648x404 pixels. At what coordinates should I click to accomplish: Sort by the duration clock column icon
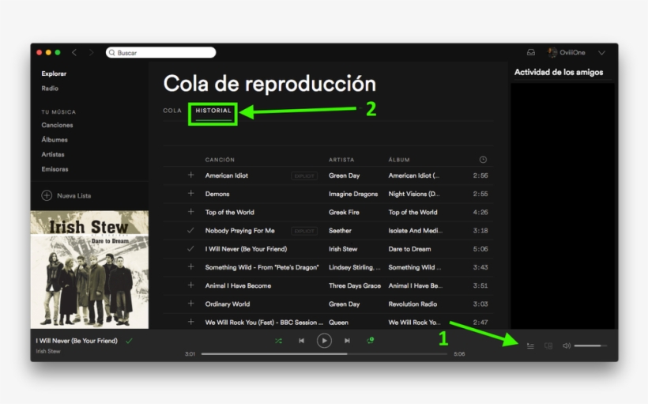coord(483,160)
